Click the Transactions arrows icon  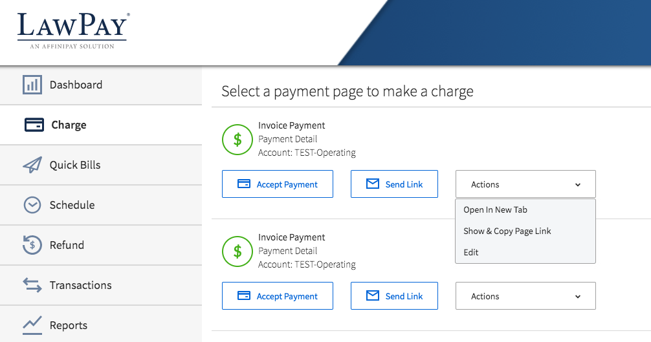point(32,285)
